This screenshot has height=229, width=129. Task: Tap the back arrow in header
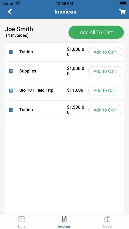(x=10, y=12)
